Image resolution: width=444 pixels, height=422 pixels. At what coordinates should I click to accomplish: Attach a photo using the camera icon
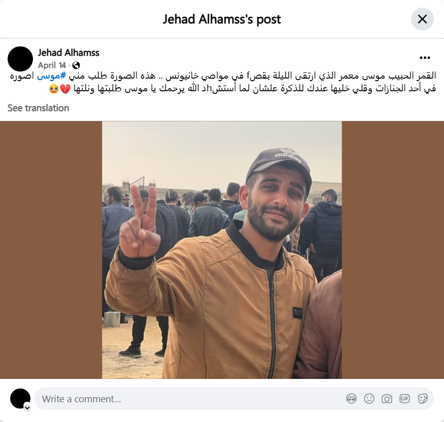(387, 399)
